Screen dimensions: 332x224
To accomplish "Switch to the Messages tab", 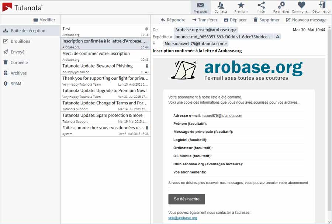I will (x=200, y=7).
